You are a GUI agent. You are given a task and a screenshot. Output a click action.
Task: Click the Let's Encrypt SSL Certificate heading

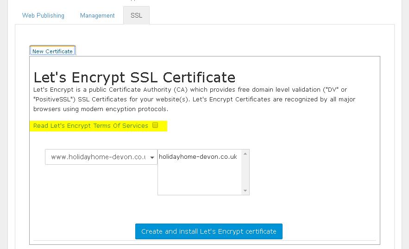click(134, 77)
